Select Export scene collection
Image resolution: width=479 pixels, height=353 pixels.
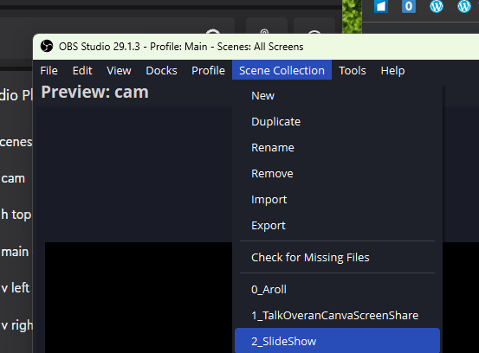pos(337,226)
